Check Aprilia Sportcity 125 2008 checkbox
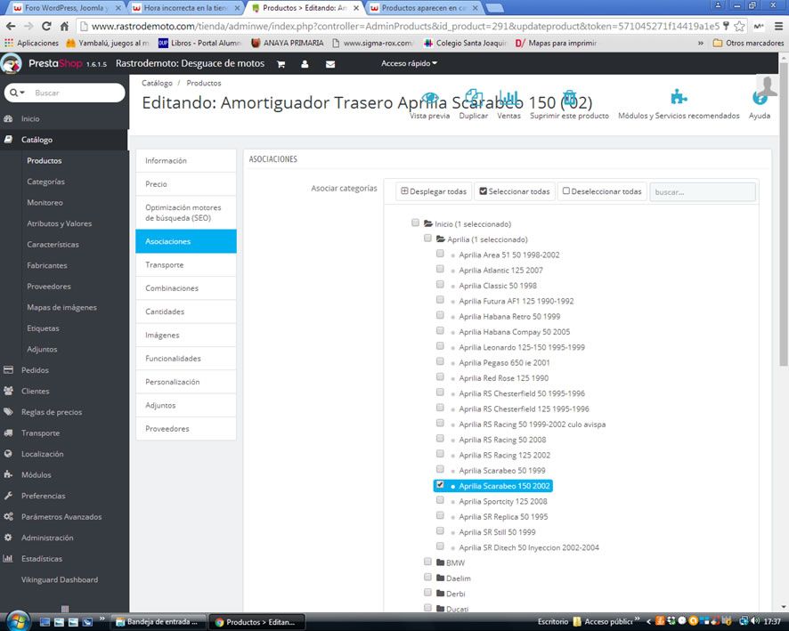Image resolution: width=789 pixels, height=631 pixels. (440, 500)
